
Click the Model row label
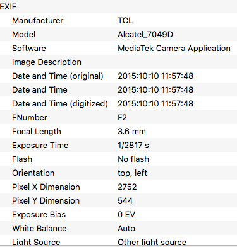click(x=24, y=35)
